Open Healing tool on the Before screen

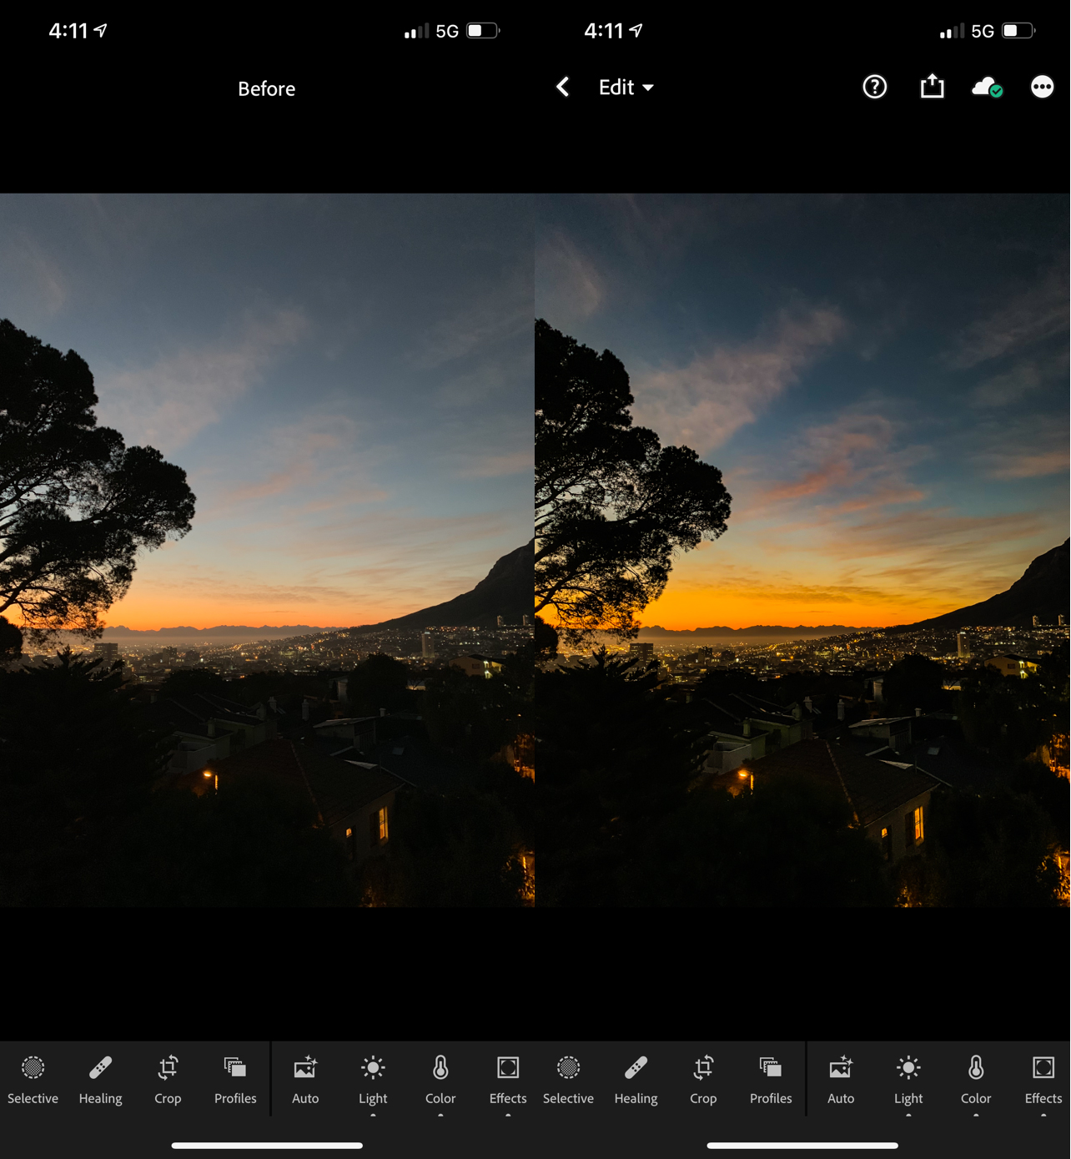[x=100, y=1080]
